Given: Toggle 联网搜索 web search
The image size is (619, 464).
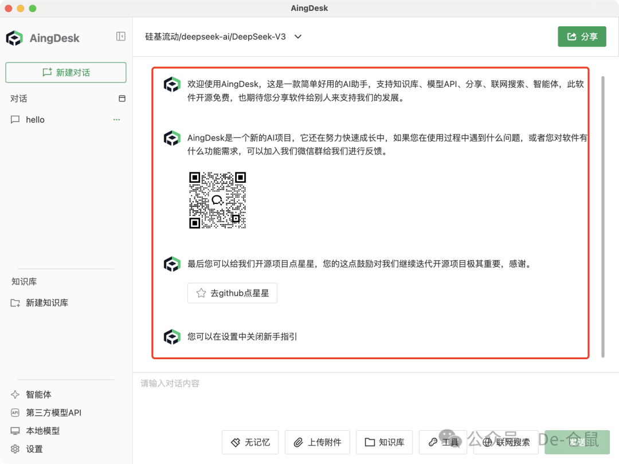Looking at the screenshot, I should tap(506, 442).
